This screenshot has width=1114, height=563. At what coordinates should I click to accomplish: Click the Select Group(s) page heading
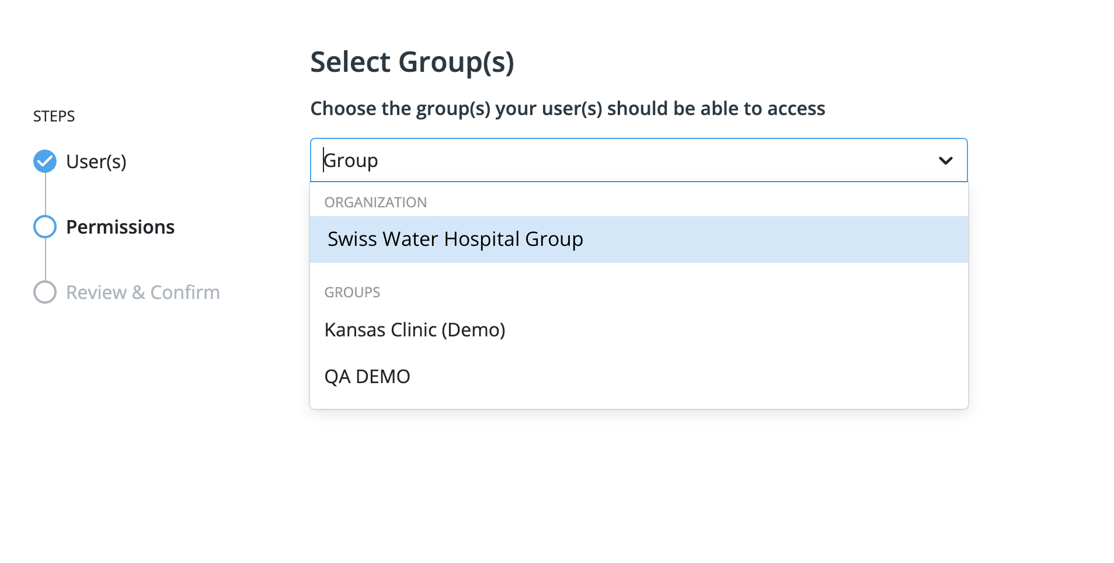pos(412,62)
